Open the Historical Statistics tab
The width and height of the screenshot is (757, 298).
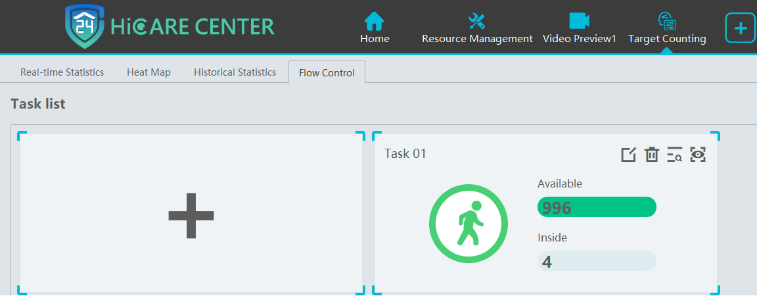tap(235, 72)
